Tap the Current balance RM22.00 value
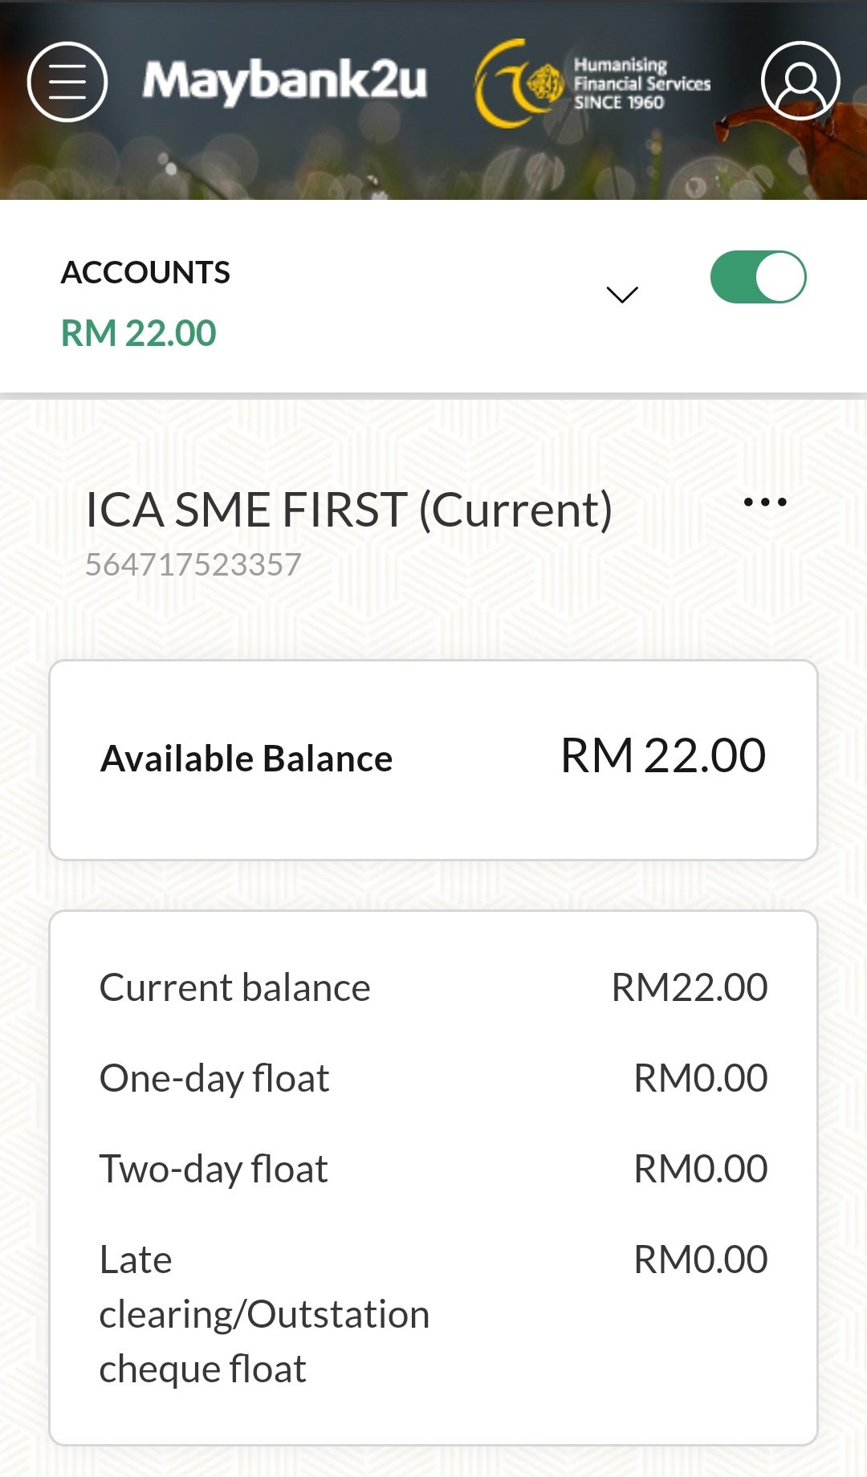The height and width of the screenshot is (1477, 867). (690, 987)
